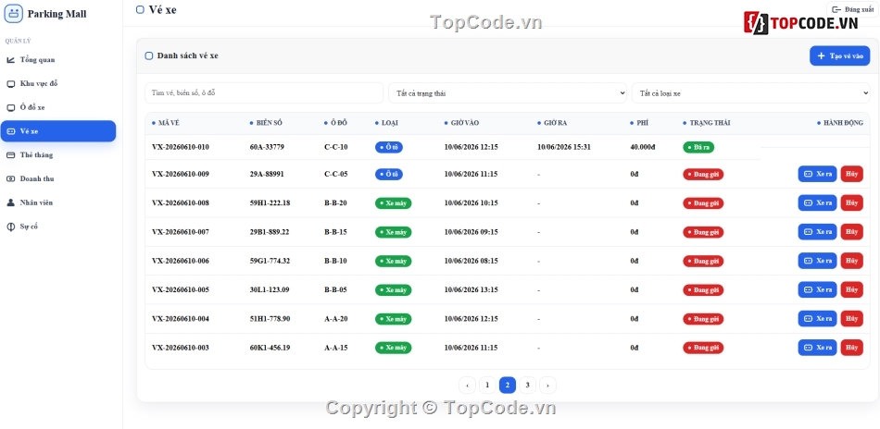Viewport: 880px width, 429px height.
Task: Click the Đã ra status badge
Action: click(698, 147)
